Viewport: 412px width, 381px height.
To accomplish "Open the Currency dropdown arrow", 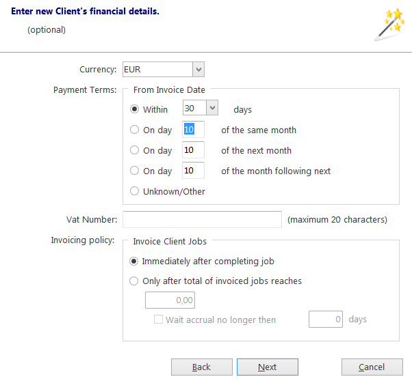I will coord(198,70).
